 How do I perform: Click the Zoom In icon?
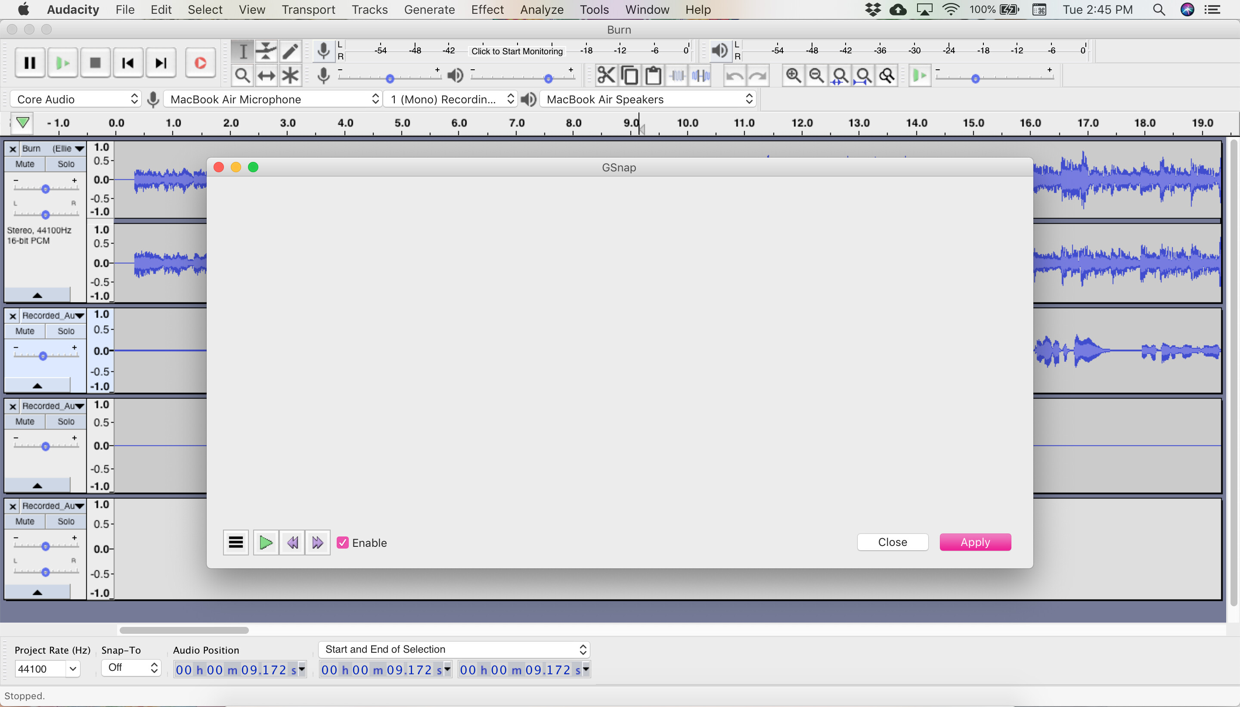coord(794,75)
